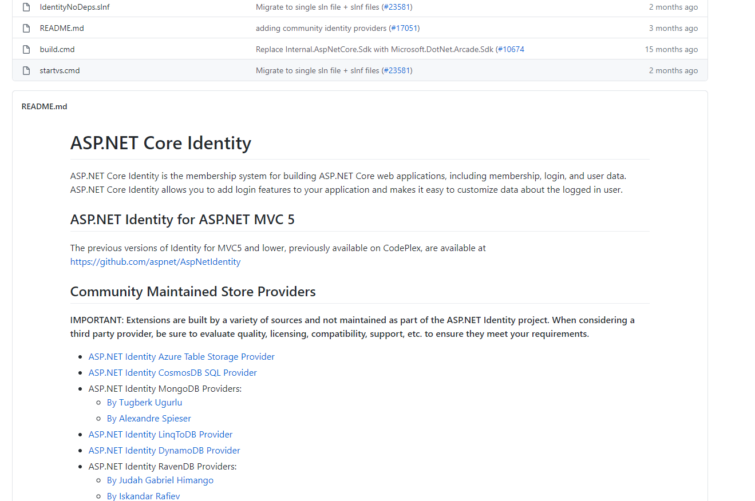Click the '15 months ago' timestamp

(x=671, y=49)
